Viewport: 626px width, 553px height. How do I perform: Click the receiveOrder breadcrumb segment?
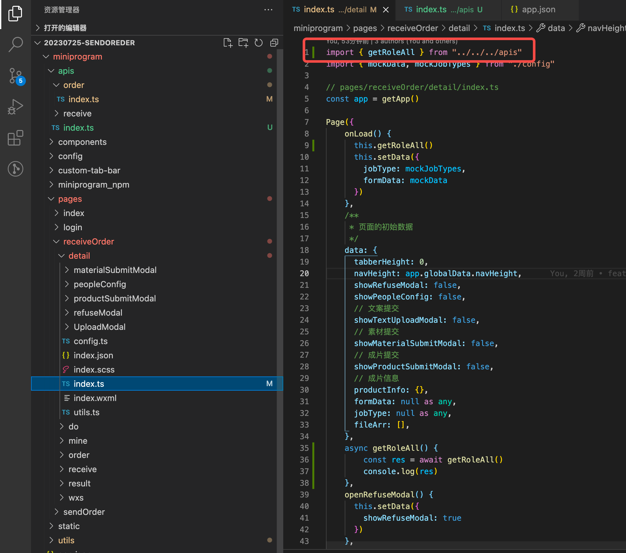tap(412, 28)
